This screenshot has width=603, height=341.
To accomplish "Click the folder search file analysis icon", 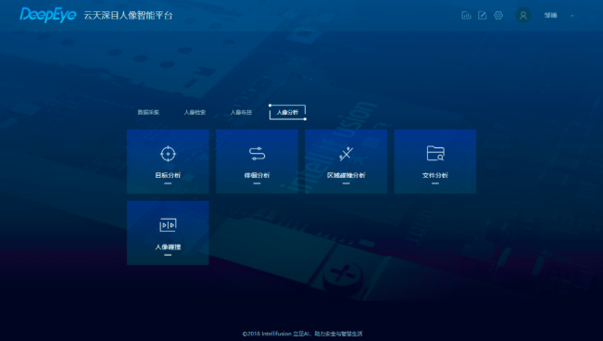I will tap(435, 153).
